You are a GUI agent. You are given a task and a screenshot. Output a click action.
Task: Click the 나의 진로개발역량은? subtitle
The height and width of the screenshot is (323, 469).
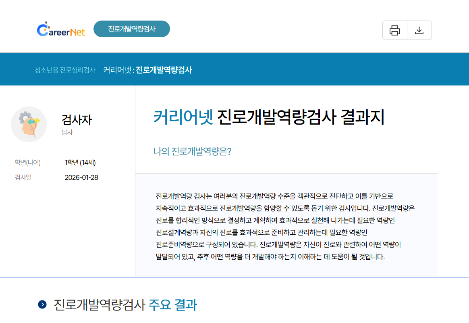[x=192, y=151]
